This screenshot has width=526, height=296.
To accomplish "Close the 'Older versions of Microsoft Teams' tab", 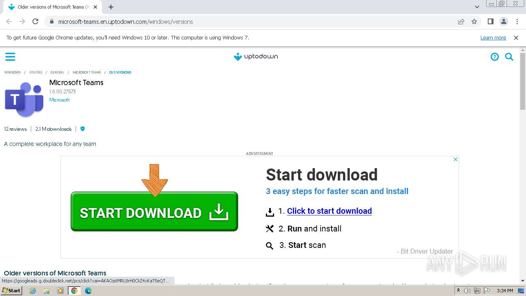I will tap(96, 7).
